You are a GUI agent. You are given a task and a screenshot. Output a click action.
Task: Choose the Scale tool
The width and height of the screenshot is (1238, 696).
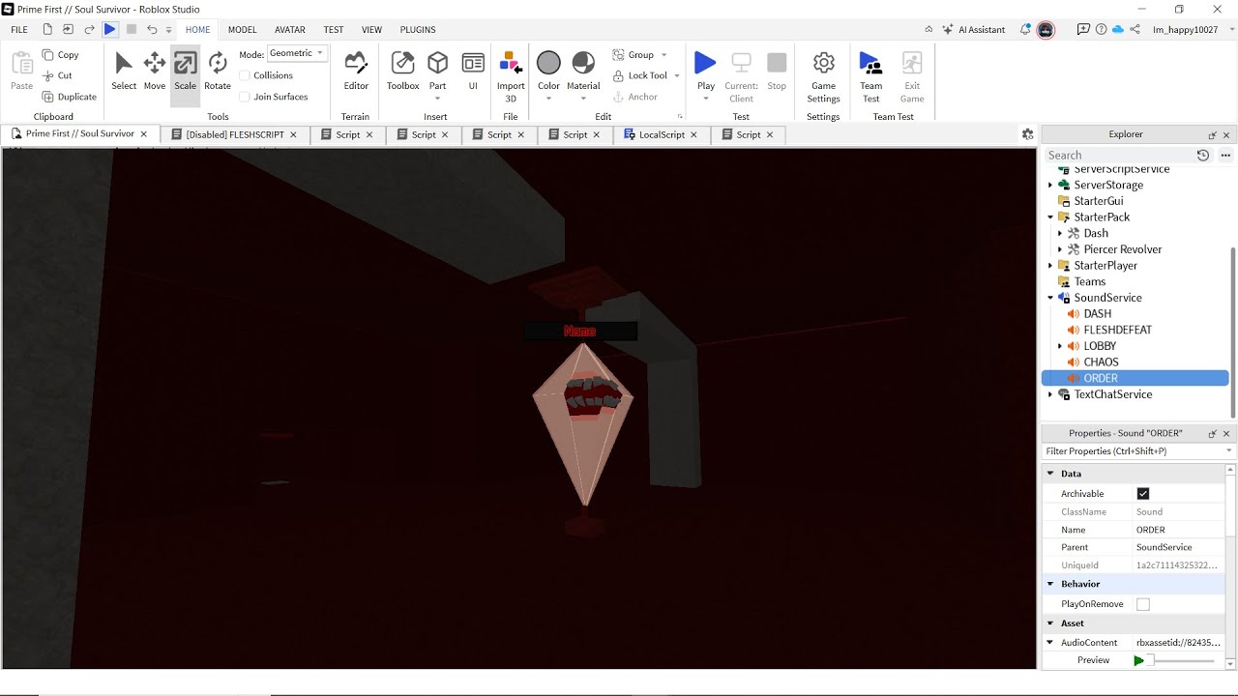coord(185,73)
